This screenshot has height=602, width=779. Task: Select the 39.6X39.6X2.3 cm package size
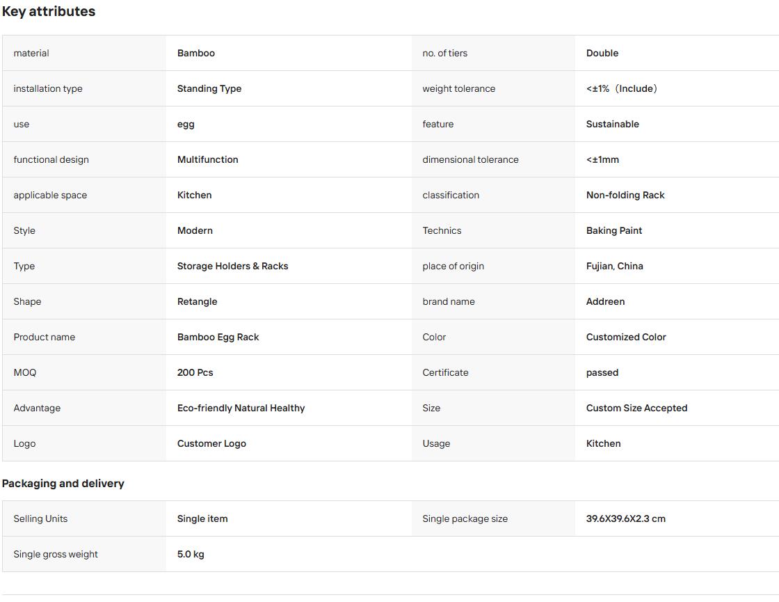625,518
